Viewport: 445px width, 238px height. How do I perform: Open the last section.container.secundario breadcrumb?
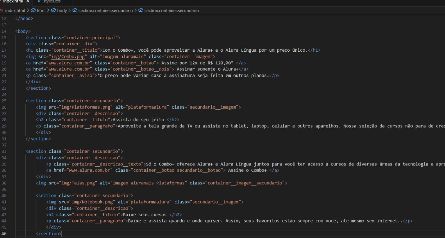pyautogui.click(x=172, y=11)
